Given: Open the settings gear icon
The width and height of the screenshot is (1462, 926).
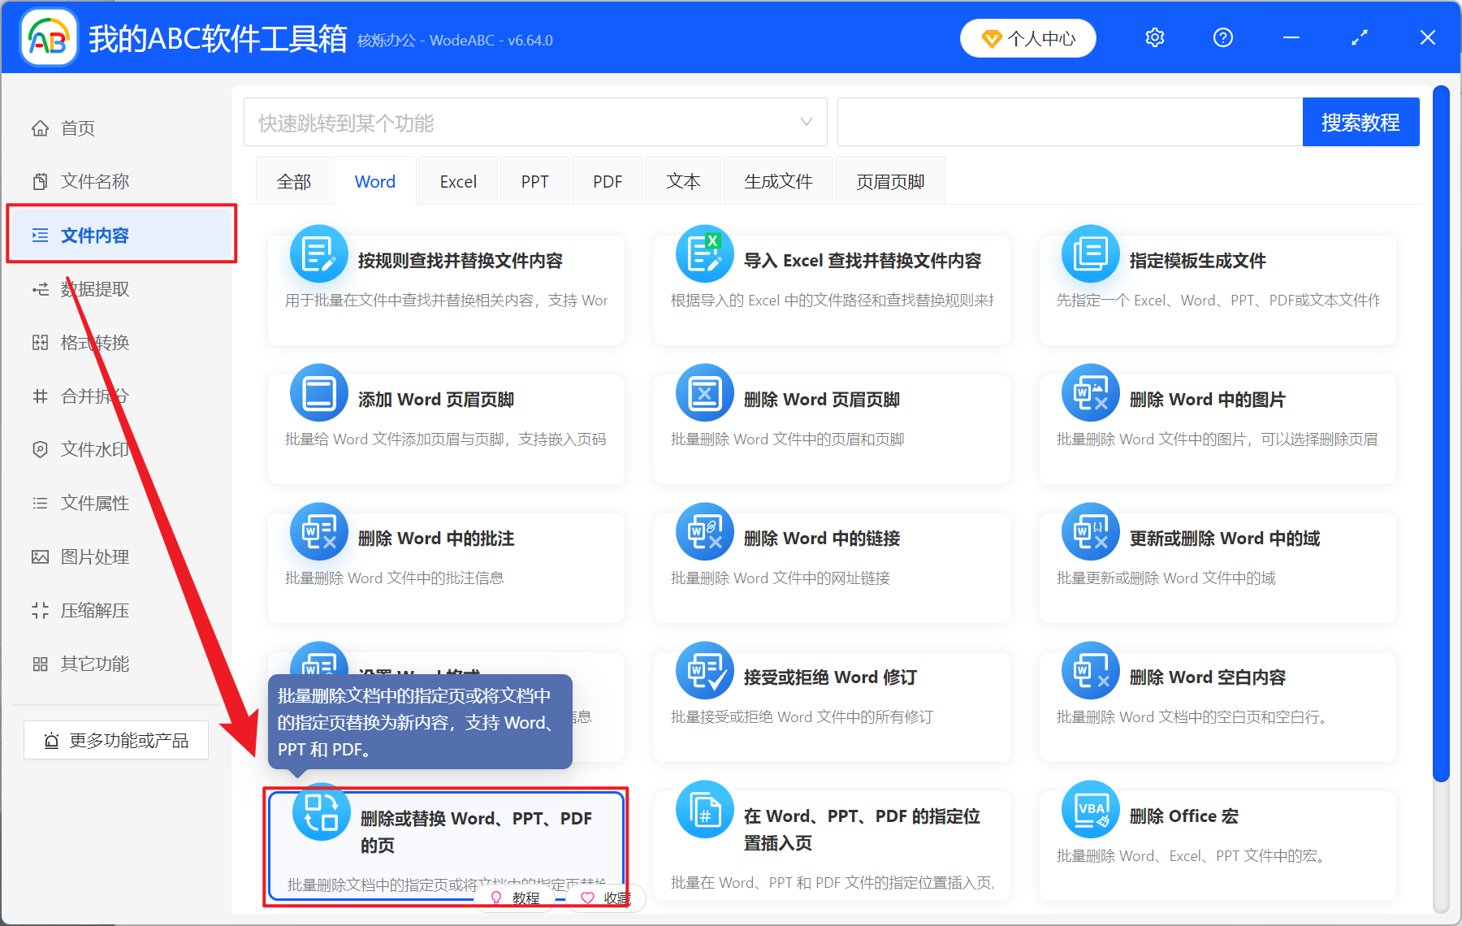Looking at the screenshot, I should click(x=1154, y=37).
